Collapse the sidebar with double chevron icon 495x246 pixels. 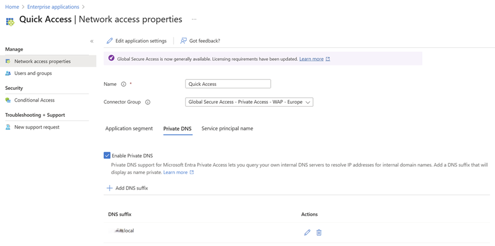(x=92, y=42)
